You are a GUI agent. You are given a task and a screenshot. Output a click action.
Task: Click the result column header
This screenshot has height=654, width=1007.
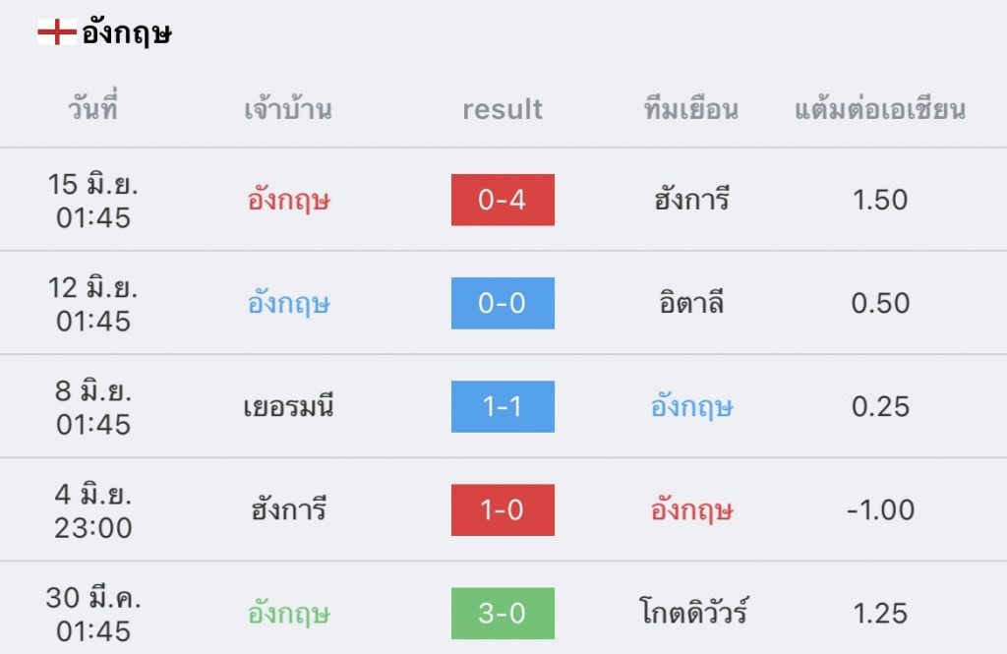503,109
